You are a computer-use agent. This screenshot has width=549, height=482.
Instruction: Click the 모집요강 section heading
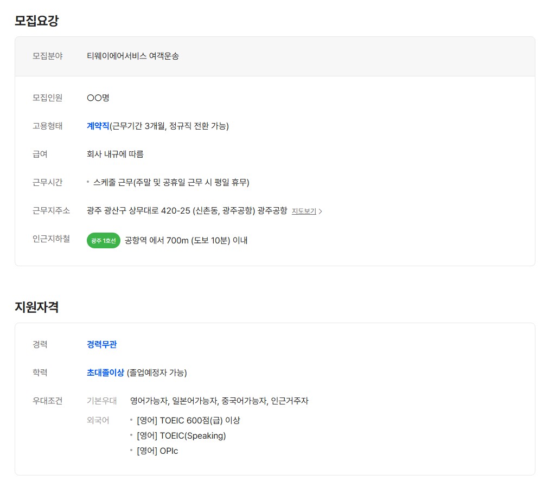point(36,21)
